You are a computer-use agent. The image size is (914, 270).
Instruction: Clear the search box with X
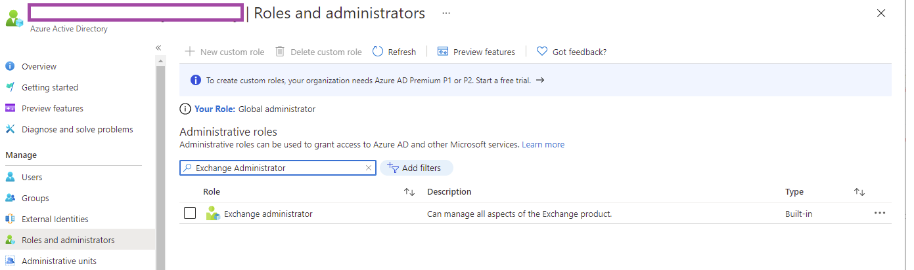369,168
